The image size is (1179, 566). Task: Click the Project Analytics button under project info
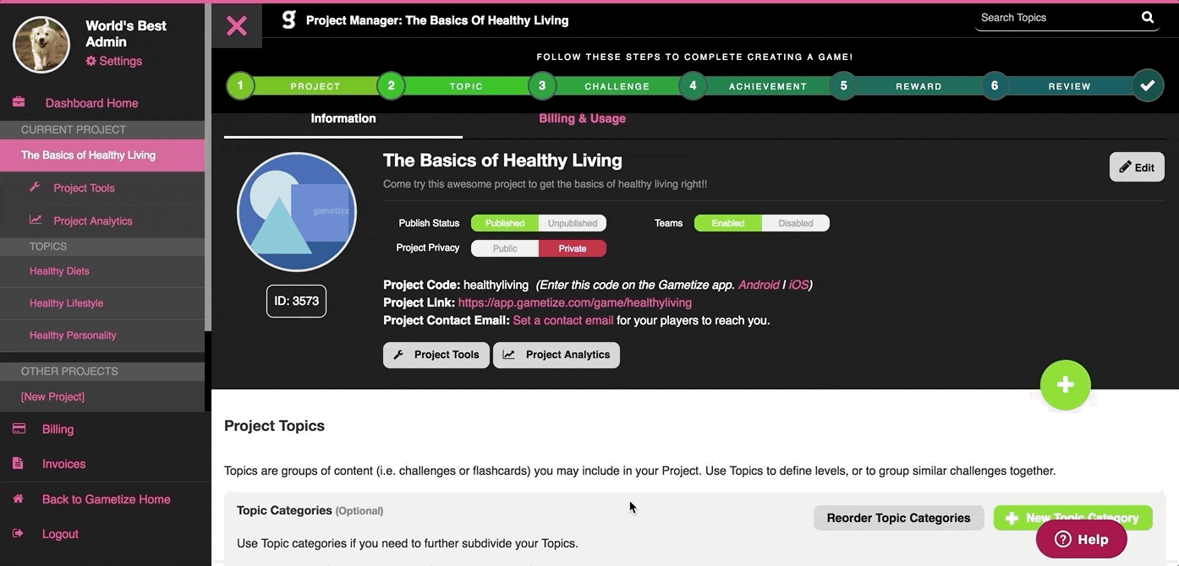(557, 355)
